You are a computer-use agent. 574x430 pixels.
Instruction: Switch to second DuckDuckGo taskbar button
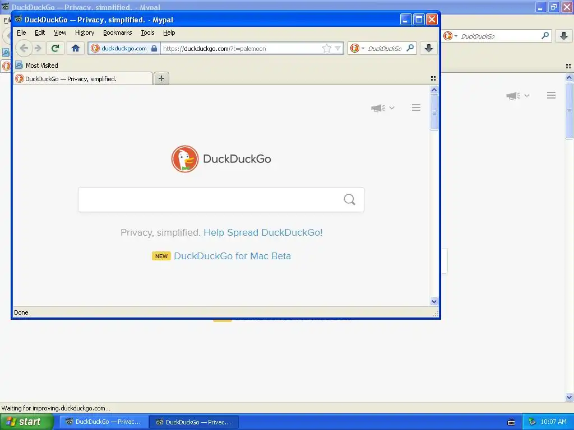pos(195,422)
